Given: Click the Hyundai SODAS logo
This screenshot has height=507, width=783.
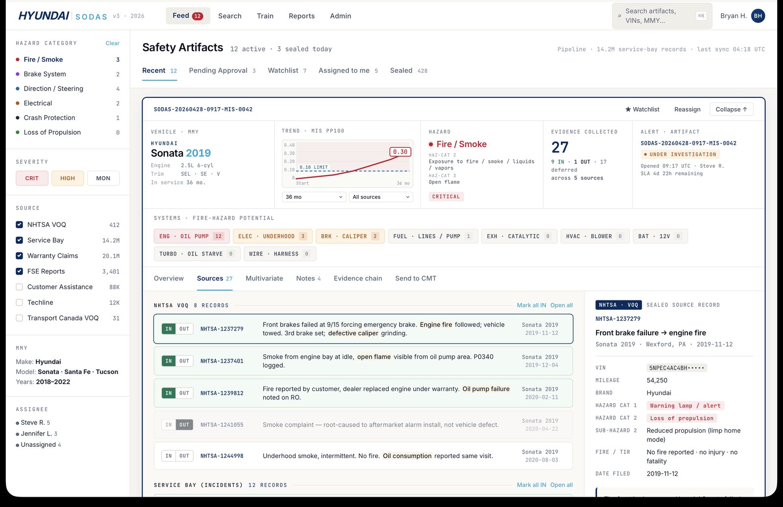Looking at the screenshot, I should click(x=63, y=16).
